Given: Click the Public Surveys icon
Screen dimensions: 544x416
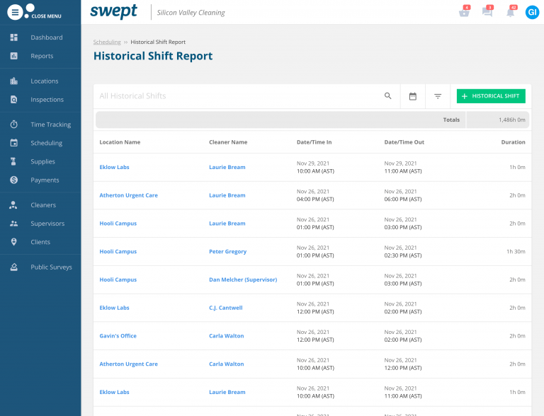Looking at the screenshot, I should coord(14,267).
